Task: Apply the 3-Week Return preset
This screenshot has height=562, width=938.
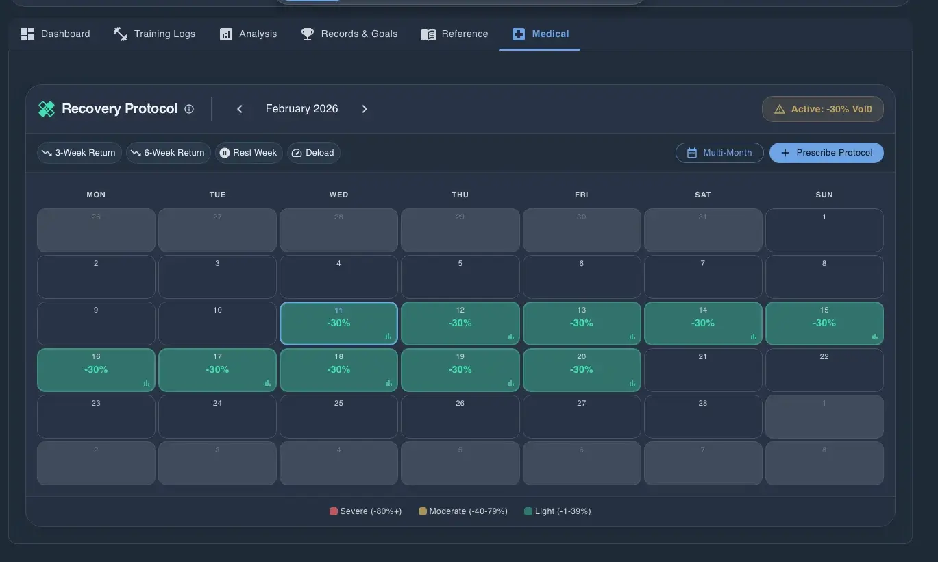Action: point(79,153)
